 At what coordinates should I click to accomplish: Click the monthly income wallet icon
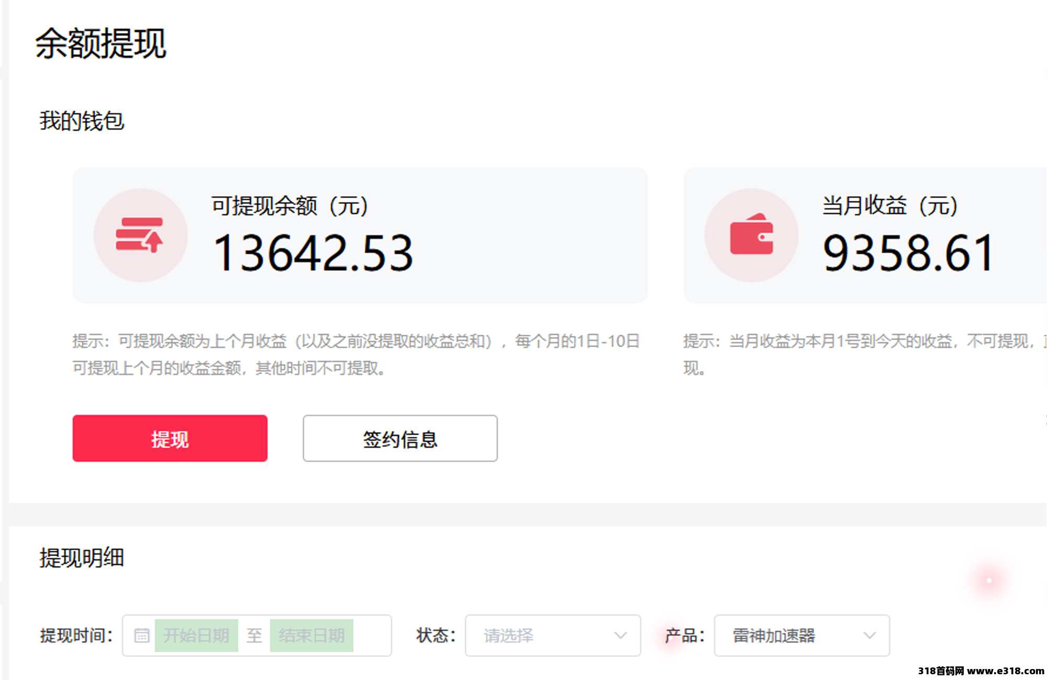pos(751,234)
